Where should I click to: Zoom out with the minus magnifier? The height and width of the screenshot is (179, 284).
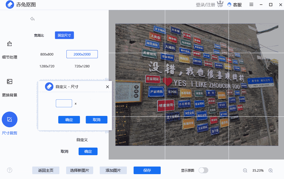pos(245,170)
